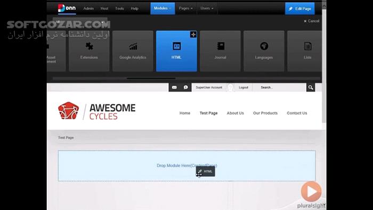
Task: Pick the Journal module icon
Action: [221, 46]
